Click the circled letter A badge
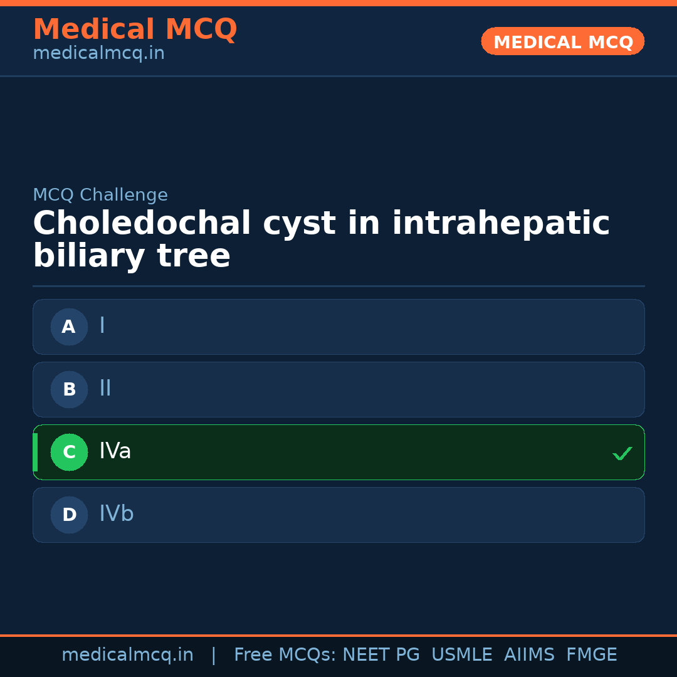 [69, 327]
